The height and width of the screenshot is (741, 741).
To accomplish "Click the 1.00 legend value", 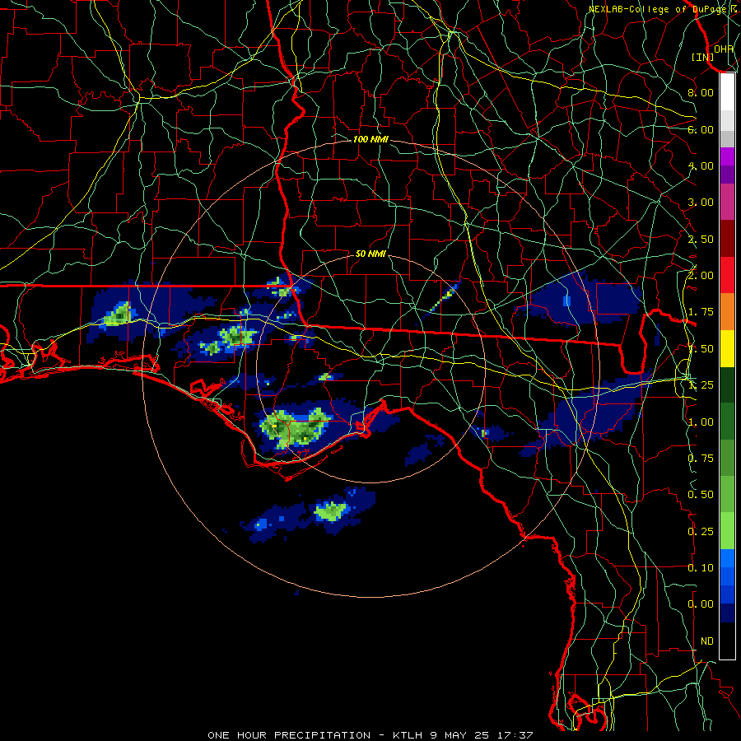I will pos(701,422).
